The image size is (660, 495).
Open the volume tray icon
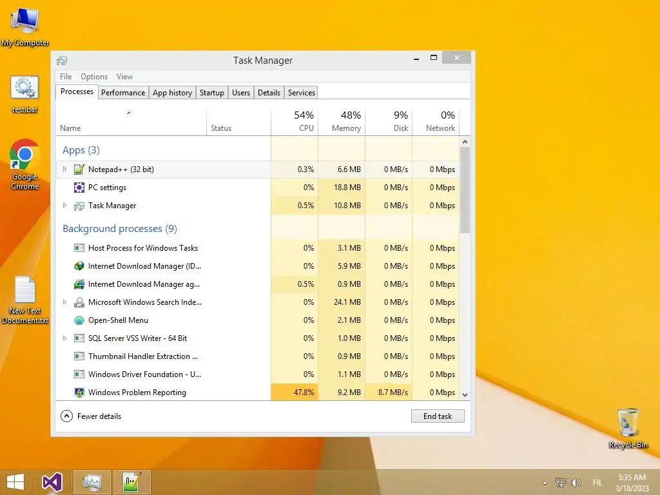point(576,482)
